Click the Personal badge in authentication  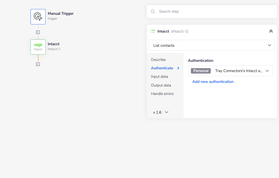201,71
